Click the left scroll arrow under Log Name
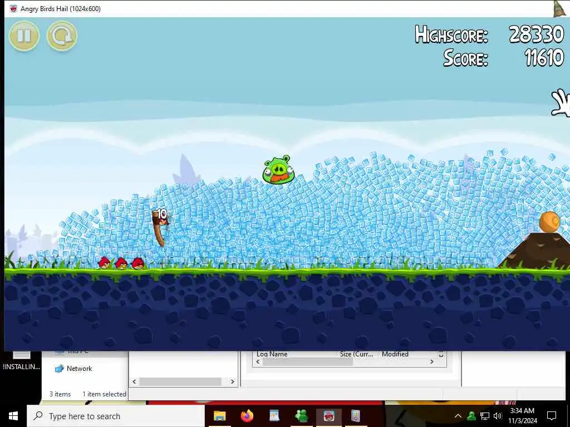The width and height of the screenshot is (570, 427). point(258,362)
